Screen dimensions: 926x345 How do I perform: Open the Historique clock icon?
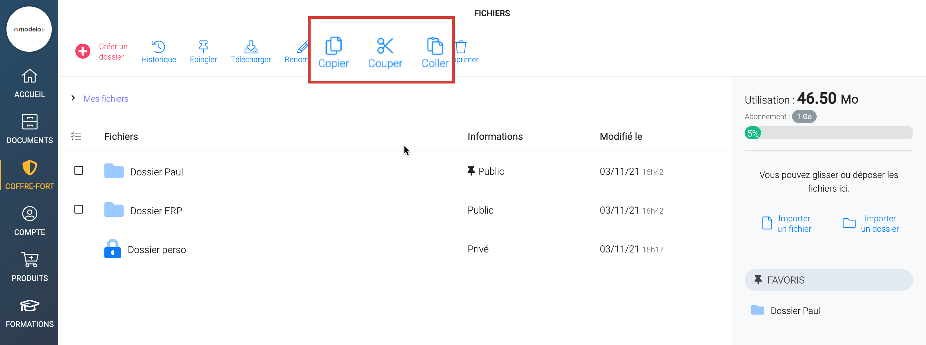[x=159, y=47]
